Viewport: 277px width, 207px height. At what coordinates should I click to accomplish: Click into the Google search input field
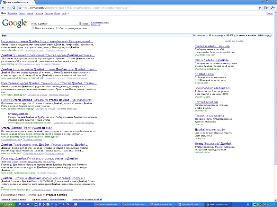(x=55, y=23)
